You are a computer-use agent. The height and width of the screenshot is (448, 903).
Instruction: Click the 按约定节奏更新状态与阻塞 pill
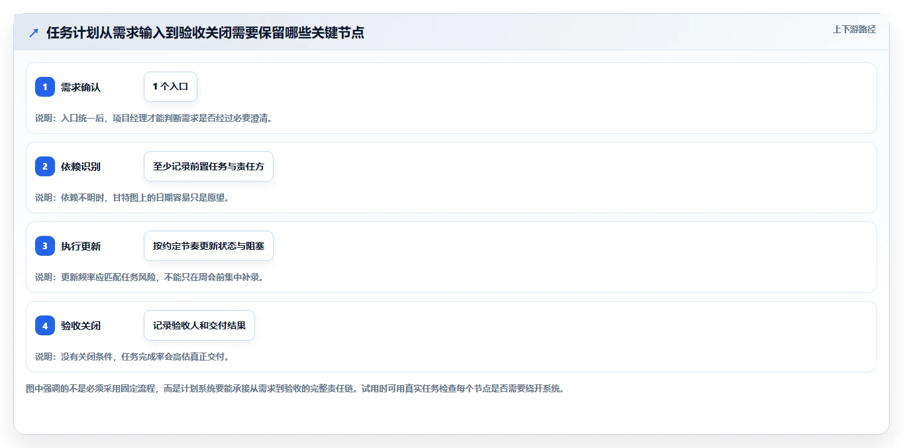coord(209,246)
